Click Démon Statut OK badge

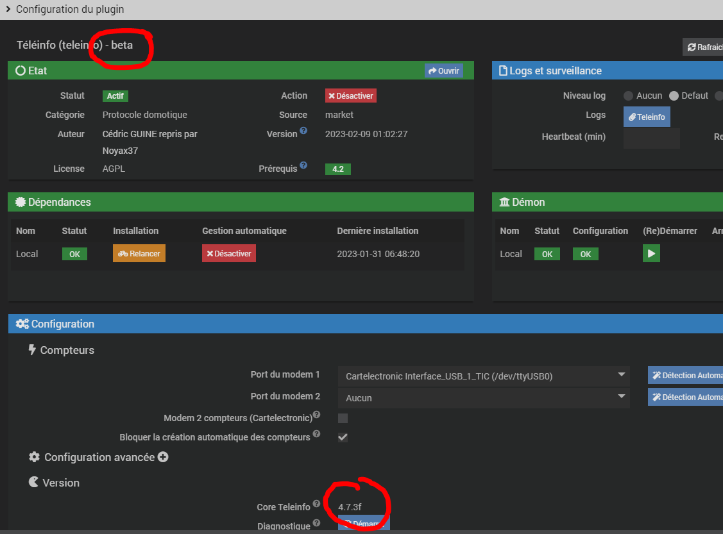coord(547,254)
